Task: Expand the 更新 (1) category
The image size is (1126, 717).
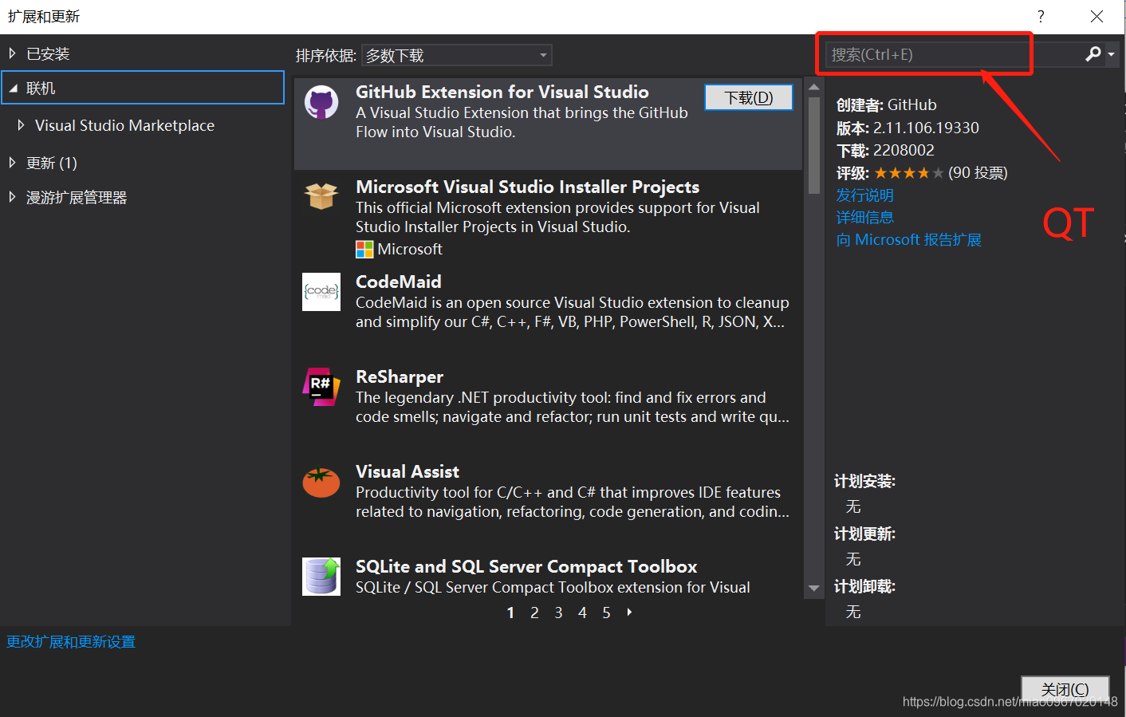Action: pos(12,163)
